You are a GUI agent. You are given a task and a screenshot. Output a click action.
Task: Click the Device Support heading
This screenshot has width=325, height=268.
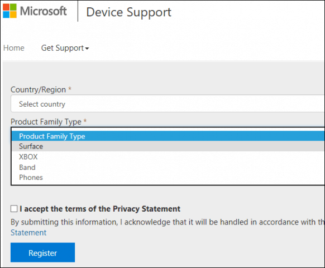128,12
